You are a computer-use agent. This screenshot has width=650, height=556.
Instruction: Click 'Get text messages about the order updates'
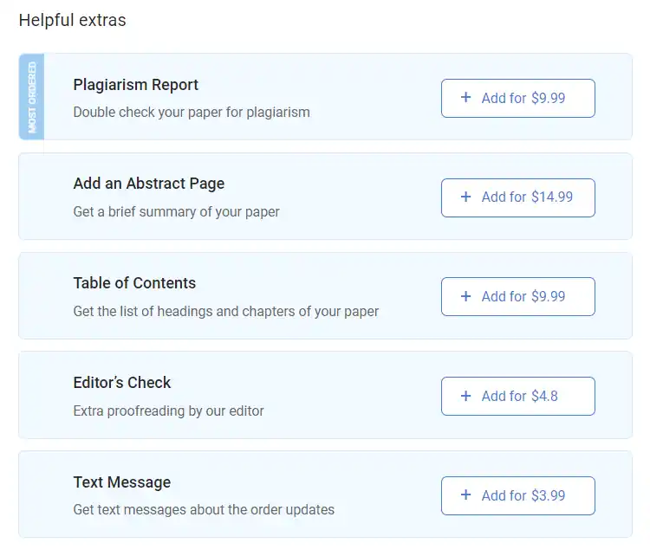[204, 509]
